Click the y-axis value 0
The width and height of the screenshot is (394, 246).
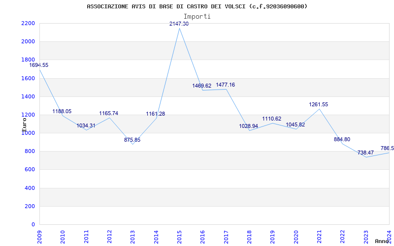click(x=33, y=225)
